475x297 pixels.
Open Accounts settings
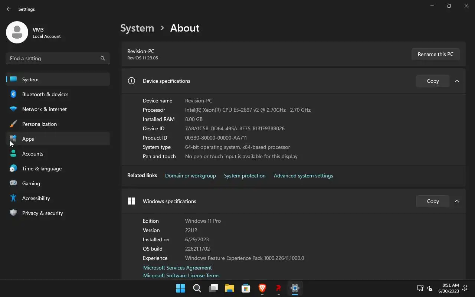click(58, 154)
